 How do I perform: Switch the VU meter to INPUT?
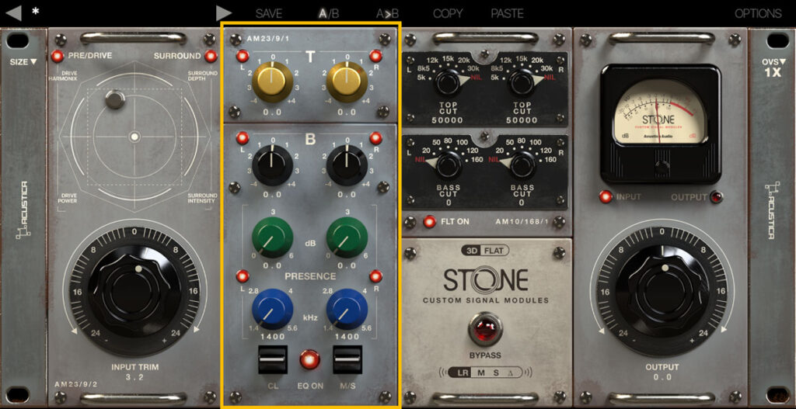605,197
